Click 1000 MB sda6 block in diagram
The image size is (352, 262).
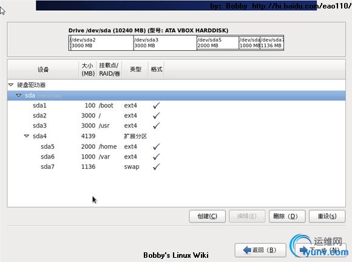[249, 43]
